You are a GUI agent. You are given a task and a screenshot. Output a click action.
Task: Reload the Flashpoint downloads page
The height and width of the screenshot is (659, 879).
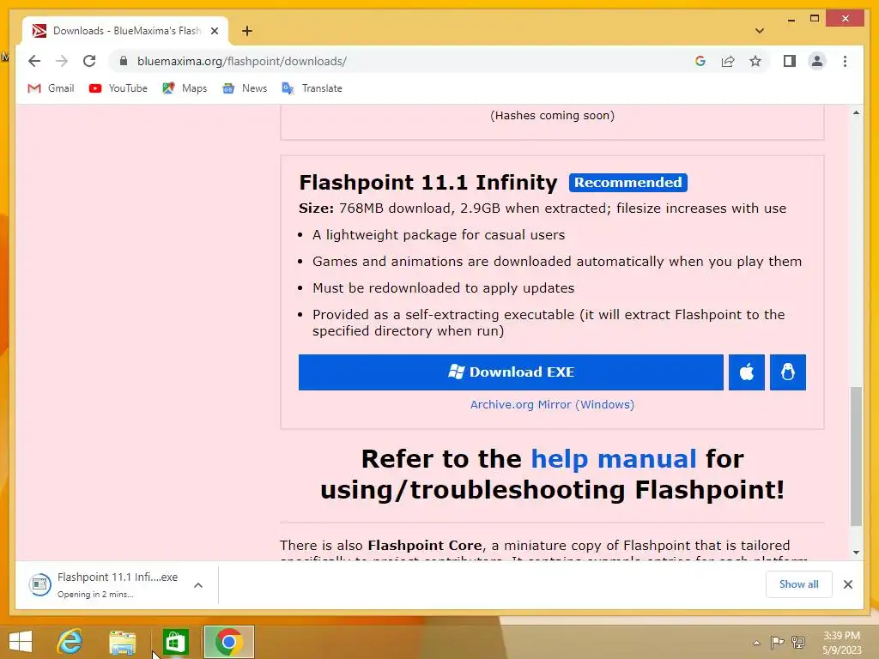pos(89,61)
